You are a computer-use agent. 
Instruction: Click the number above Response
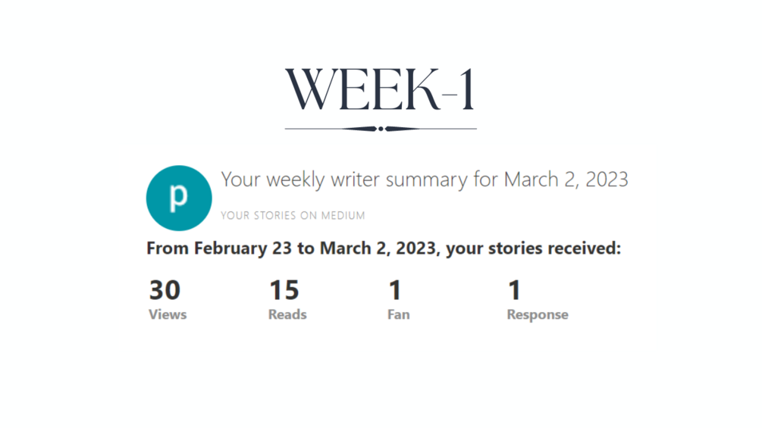(x=514, y=290)
